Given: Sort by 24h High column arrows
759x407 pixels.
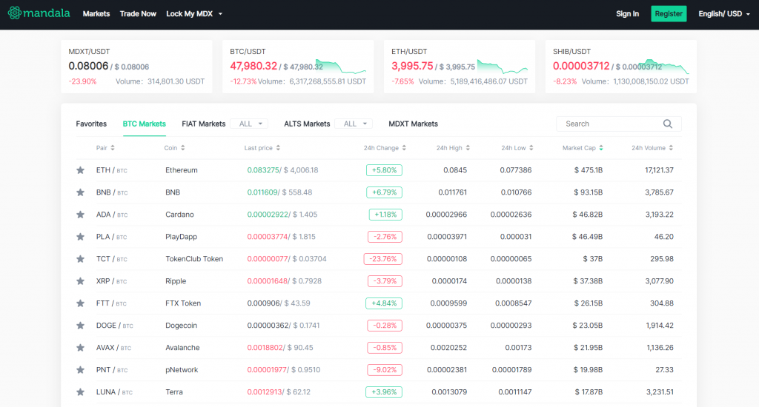Looking at the screenshot, I should click(x=468, y=148).
